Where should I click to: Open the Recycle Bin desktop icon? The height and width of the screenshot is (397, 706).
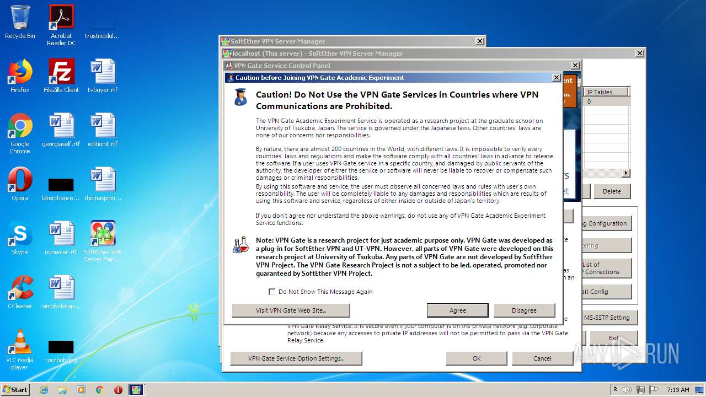(x=20, y=22)
